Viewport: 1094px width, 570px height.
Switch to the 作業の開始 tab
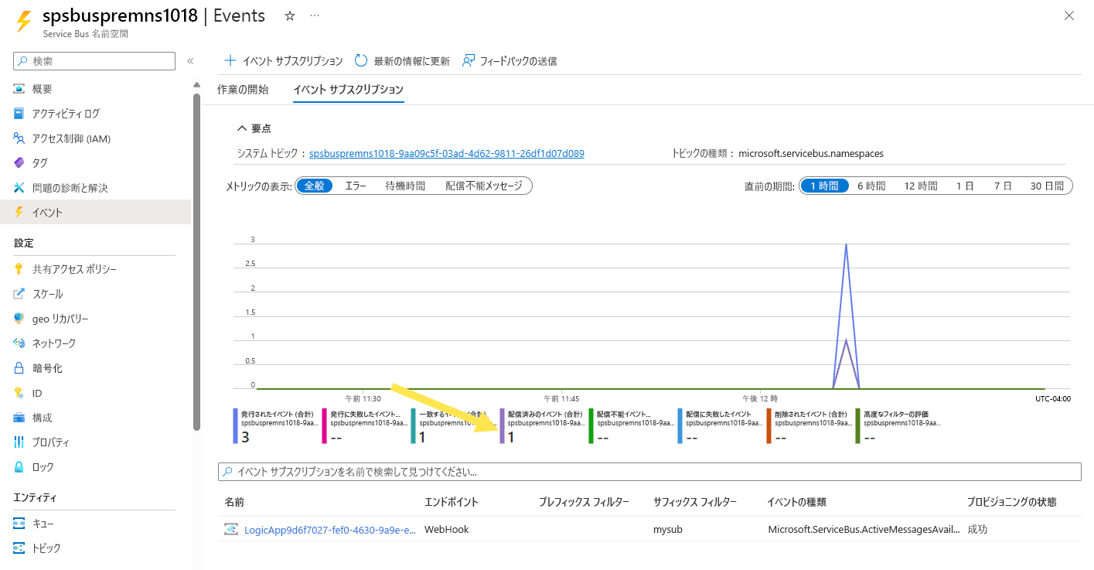[x=243, y=90]
